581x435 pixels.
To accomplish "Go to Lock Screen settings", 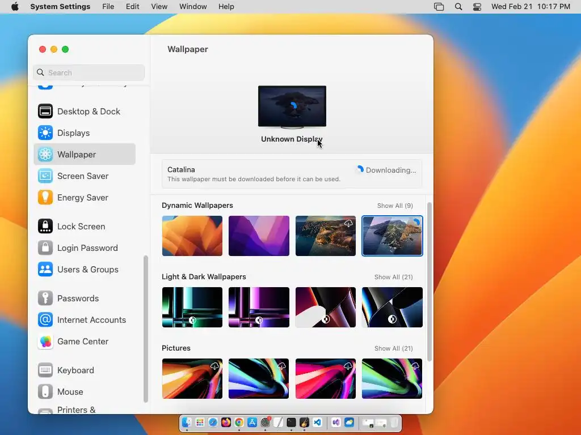I will click(85, 226).
